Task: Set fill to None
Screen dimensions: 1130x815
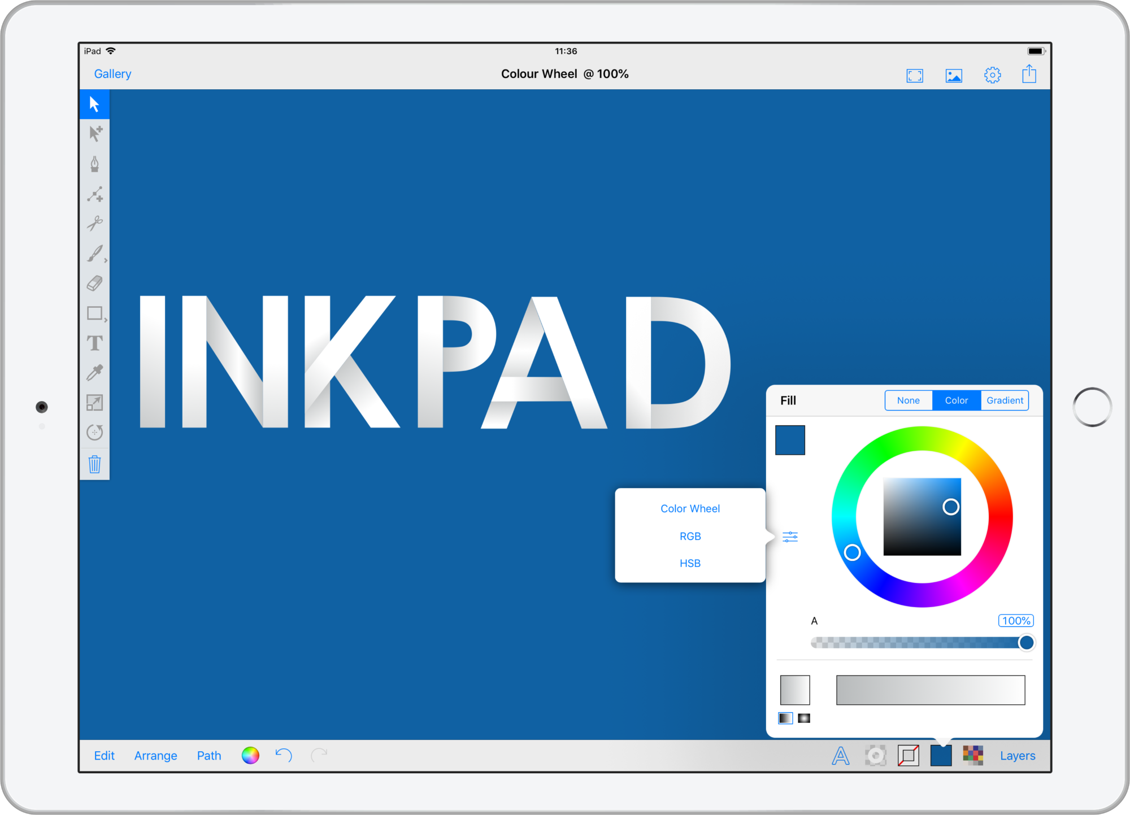Action: [908, 400]
